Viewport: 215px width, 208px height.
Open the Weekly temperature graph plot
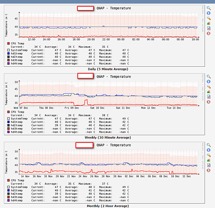point(104,104)
